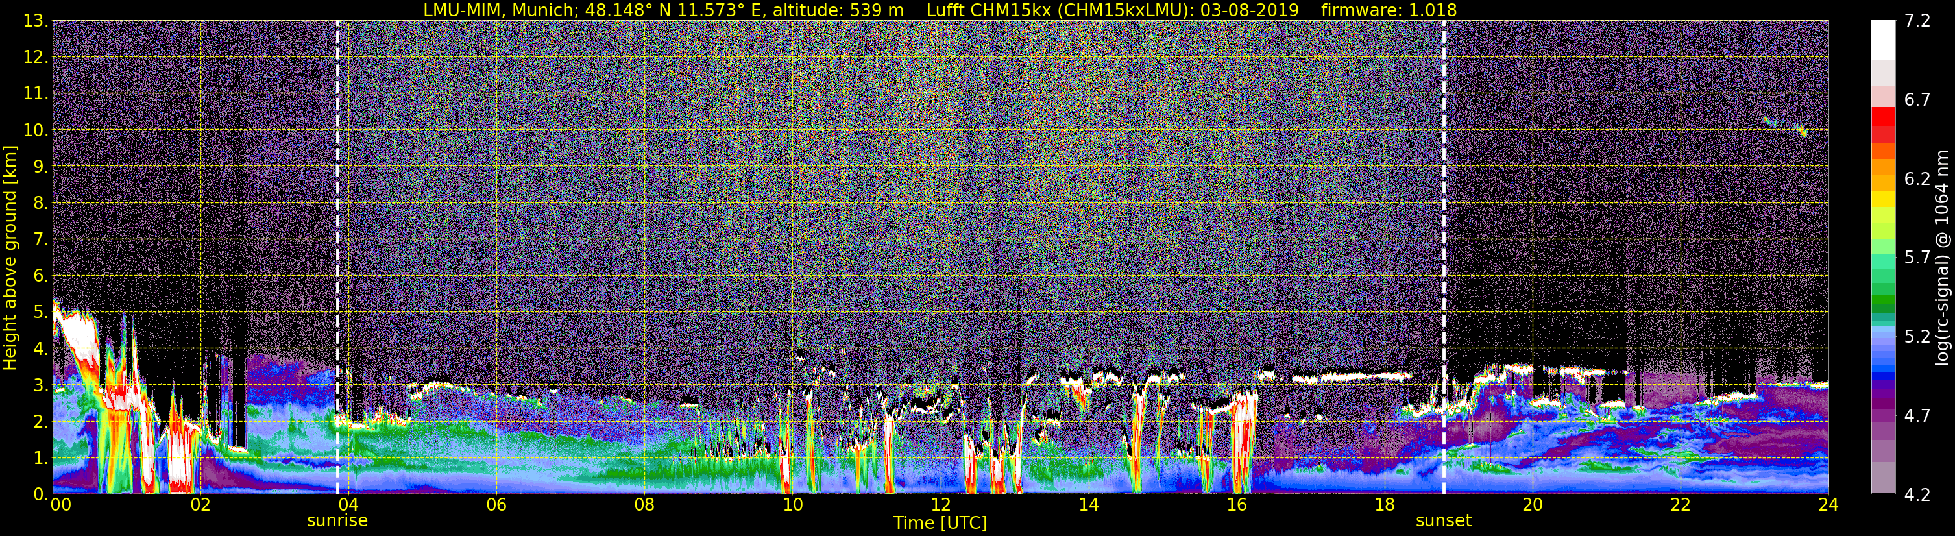Click height-axis tick label "13."

coord(36,21)
